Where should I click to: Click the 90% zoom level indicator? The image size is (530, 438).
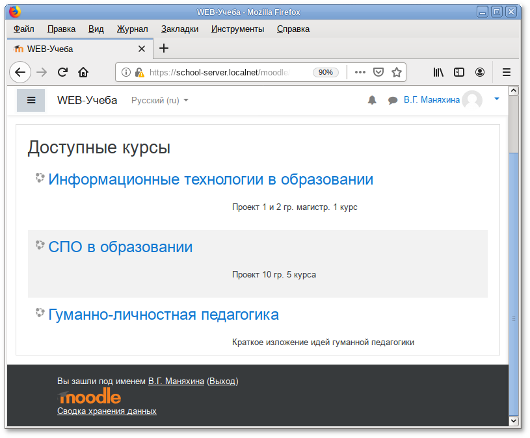(326, 72)
